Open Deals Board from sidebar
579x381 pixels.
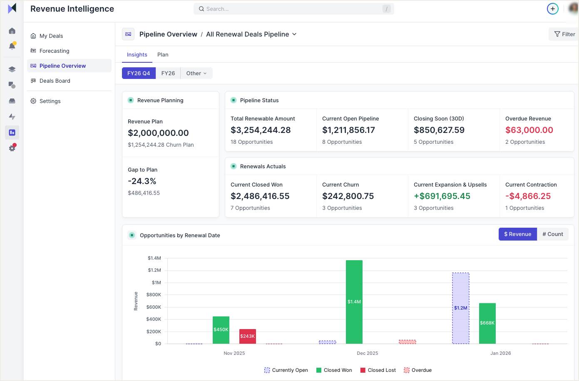pos(55,81)
